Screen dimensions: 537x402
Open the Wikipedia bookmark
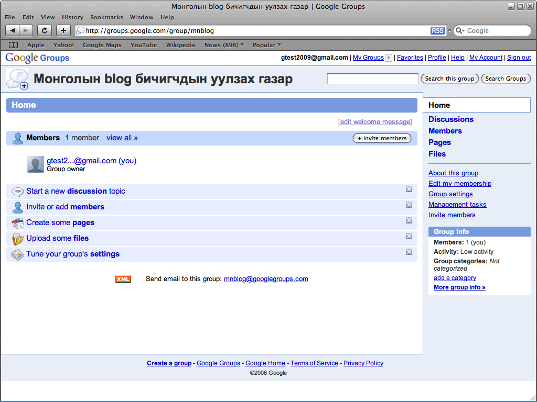pyautogui.click(x=180, y=45)
